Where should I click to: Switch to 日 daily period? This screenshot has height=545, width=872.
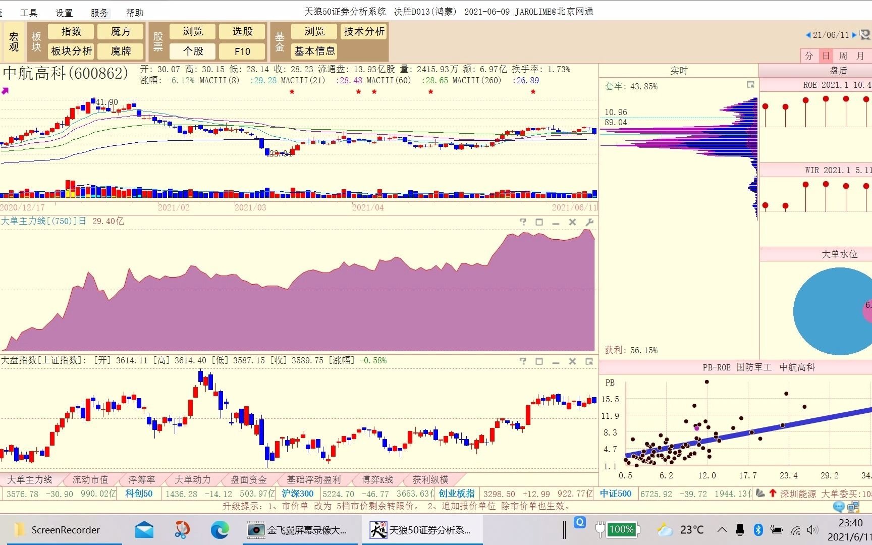point(826,56)
